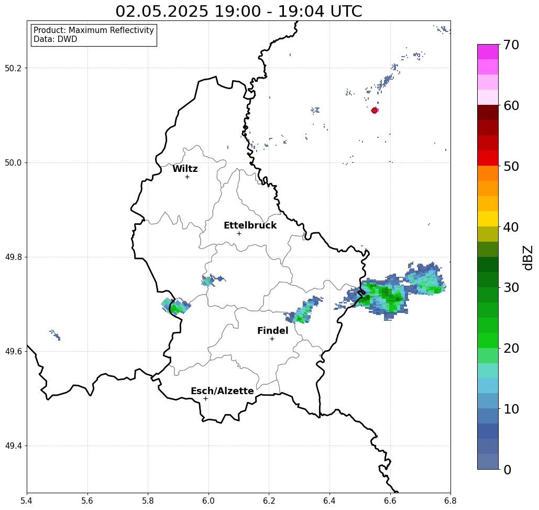Click the plus marker below Findel
Image resolution: width=539 pixels, height=510 pixels.
(x=272, y=339)
